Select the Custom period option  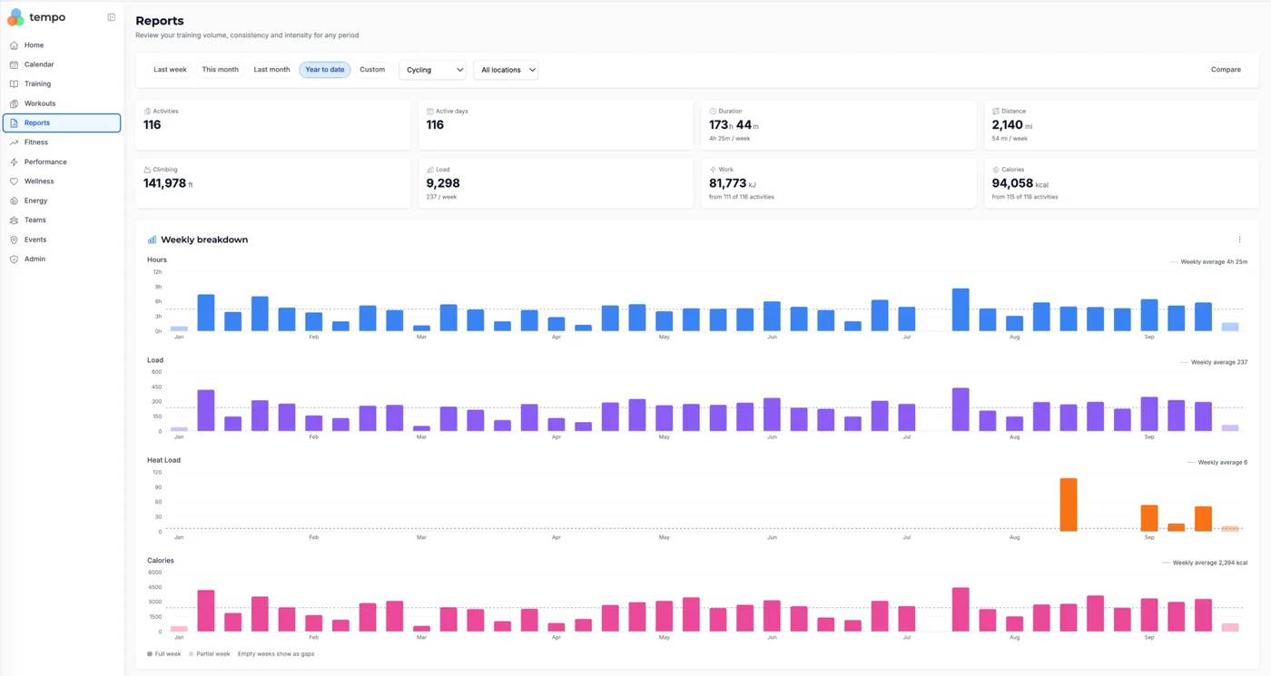[x=372, y=70]
